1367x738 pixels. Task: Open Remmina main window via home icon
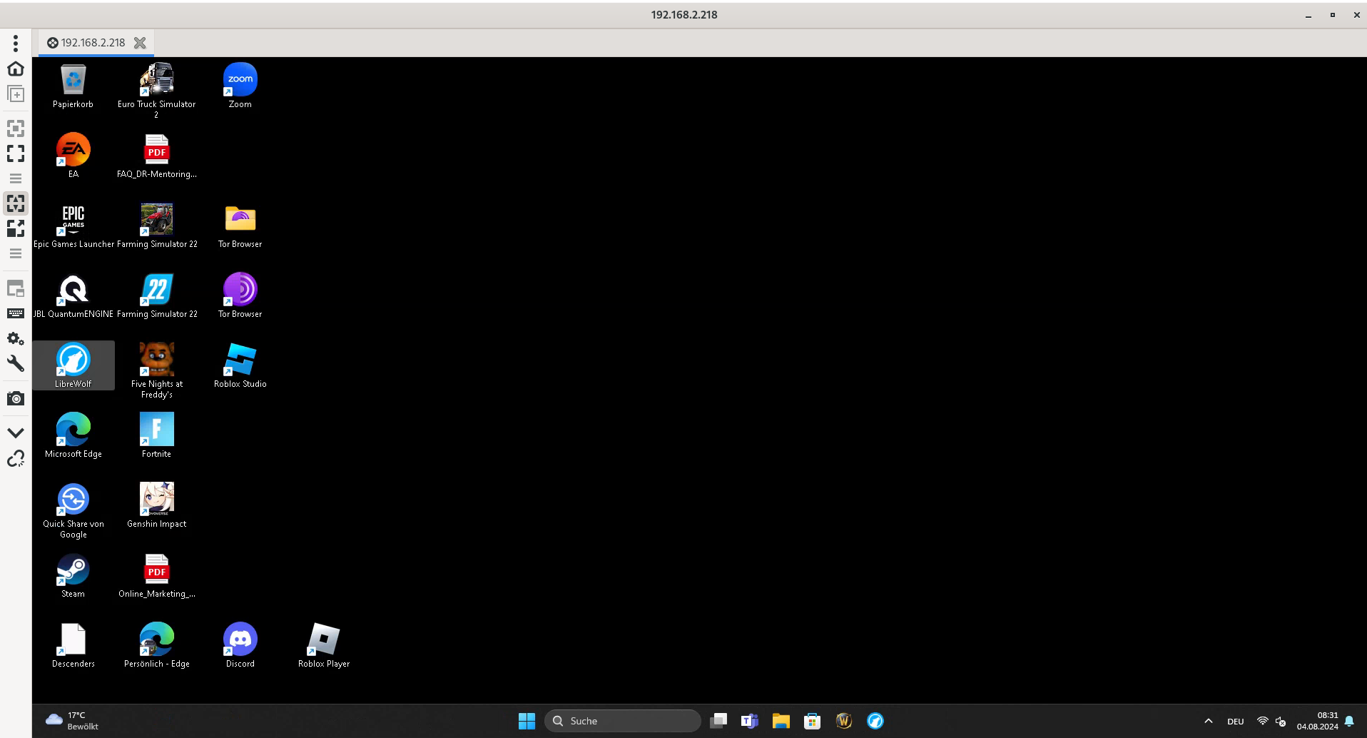(16, 69)
